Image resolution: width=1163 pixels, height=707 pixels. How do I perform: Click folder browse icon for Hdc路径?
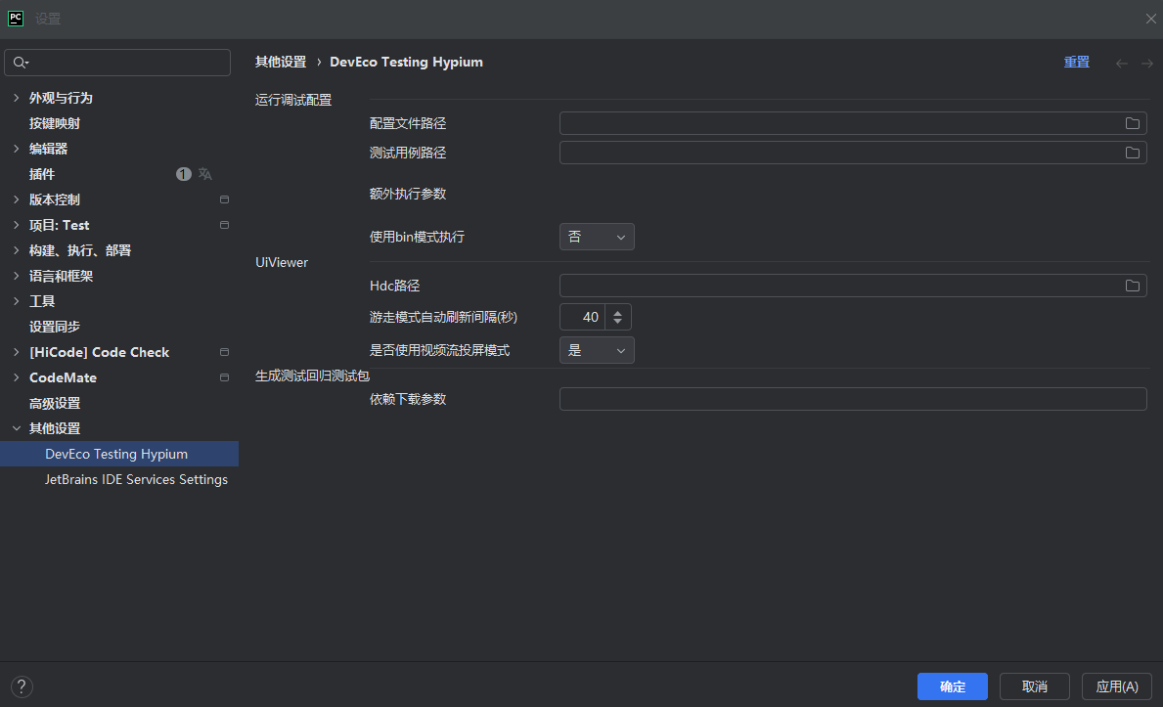[x=1132, y=286]
